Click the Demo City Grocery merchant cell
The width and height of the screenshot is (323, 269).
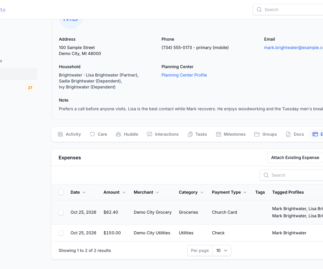153,212
